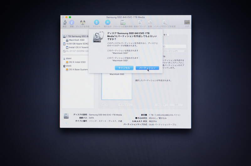
Task: Click the オプション (Options) button below layout
Action: click(125, 105)
